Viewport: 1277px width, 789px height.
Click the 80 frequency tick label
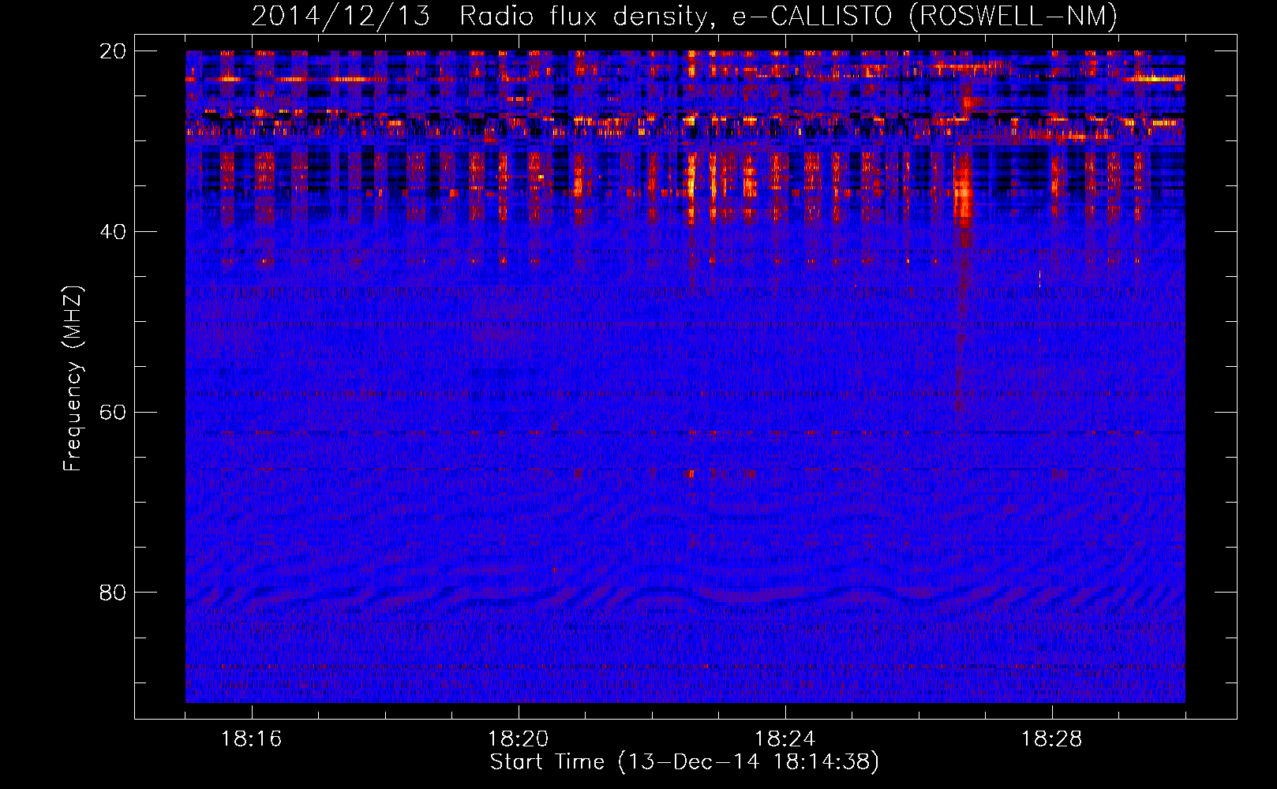[x=114, y=593]
